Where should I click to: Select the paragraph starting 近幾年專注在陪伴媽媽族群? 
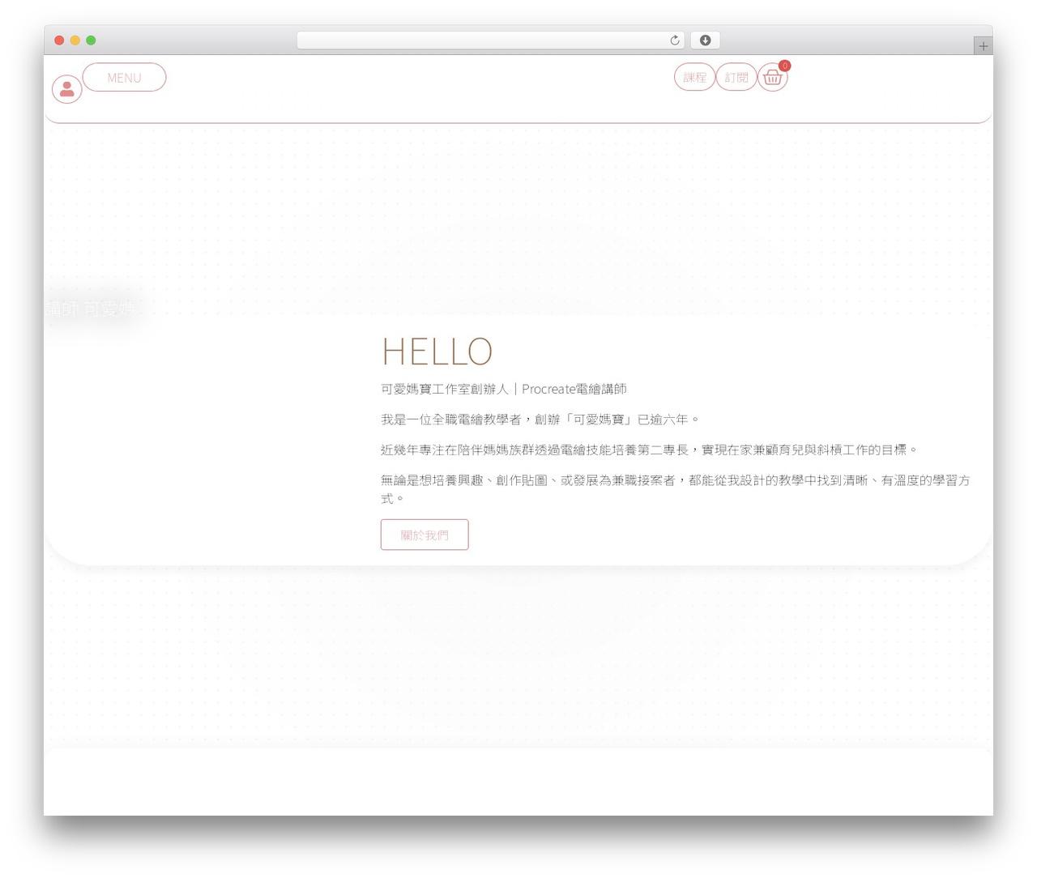coord(650,450)
